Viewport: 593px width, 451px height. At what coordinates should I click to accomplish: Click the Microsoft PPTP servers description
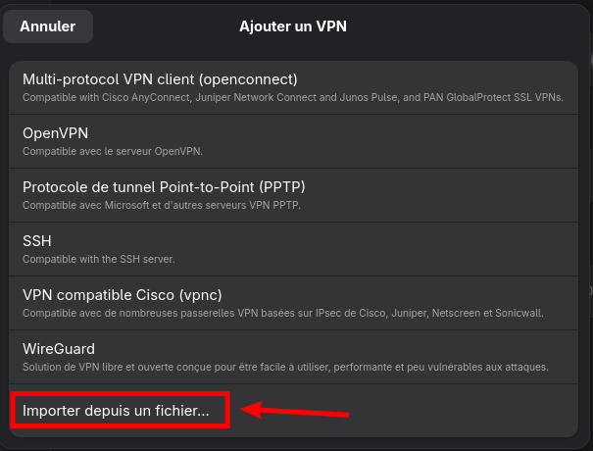coord(162,206)
